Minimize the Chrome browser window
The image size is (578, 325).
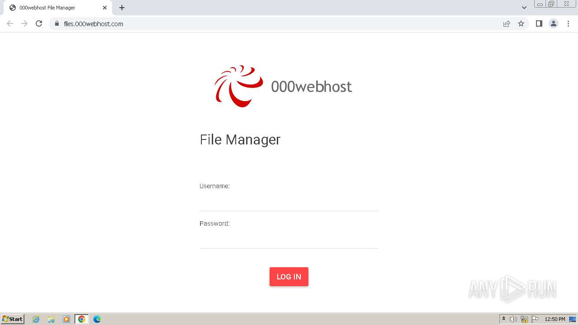(x=540, y=4)
